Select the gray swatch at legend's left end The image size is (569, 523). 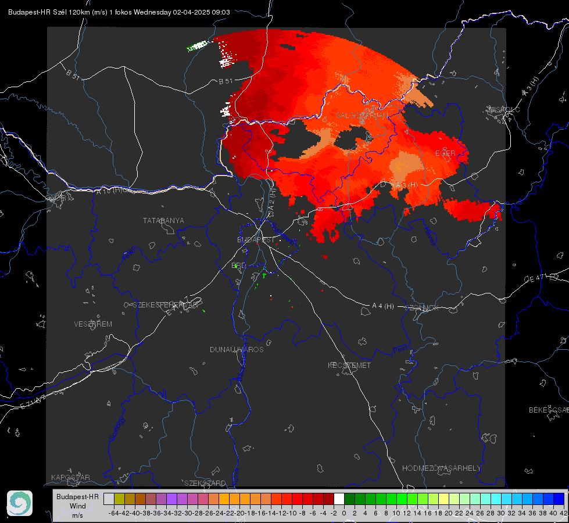(x=109, y=499)
